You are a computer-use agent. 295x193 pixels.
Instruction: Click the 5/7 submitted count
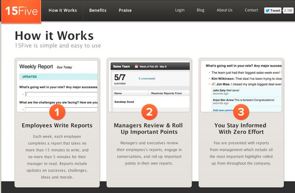[x=120, y=79]
